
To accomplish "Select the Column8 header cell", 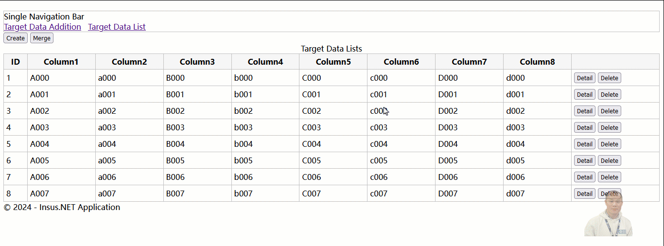I will 537,62.
